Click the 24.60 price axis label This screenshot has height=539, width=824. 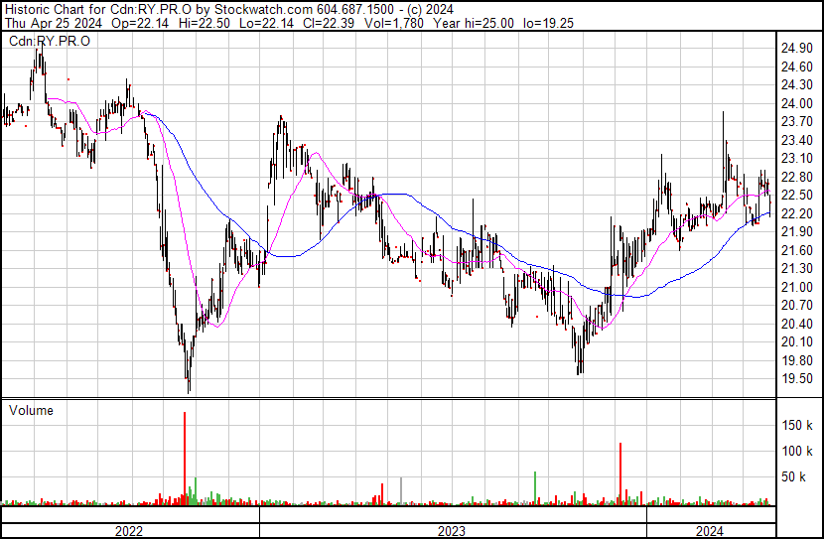pyautogui.click(x=797, y=67)
